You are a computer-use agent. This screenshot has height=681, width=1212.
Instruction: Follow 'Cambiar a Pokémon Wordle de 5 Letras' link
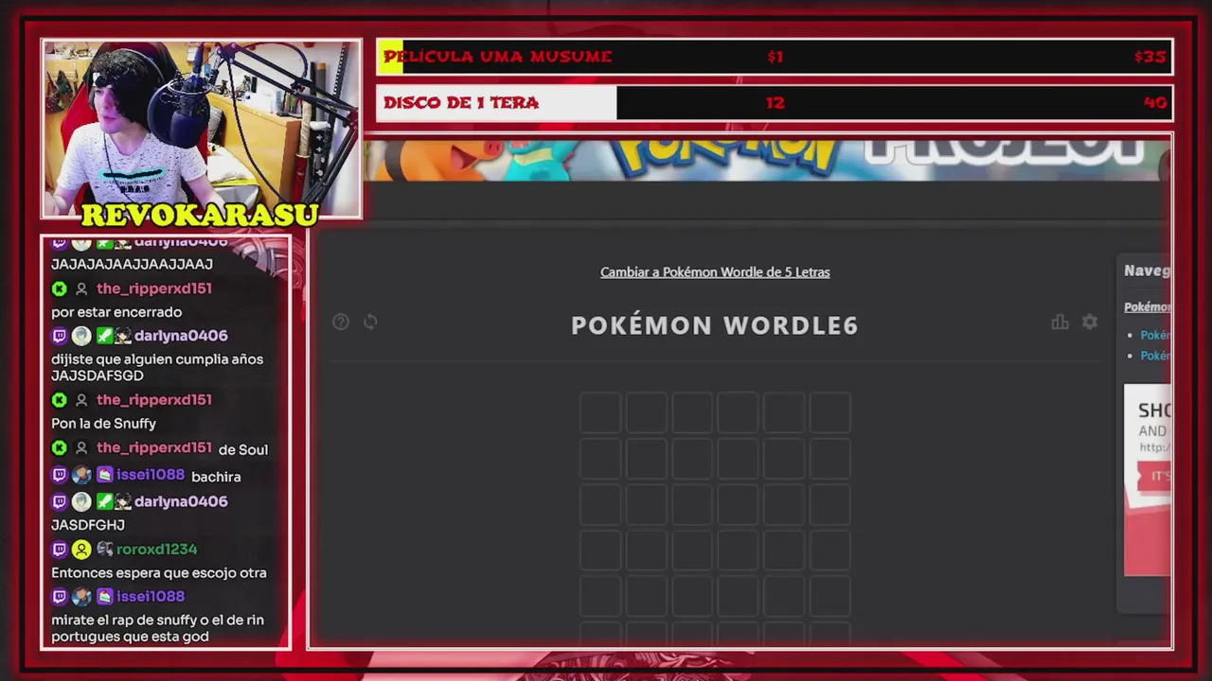(x=715, y=272)
